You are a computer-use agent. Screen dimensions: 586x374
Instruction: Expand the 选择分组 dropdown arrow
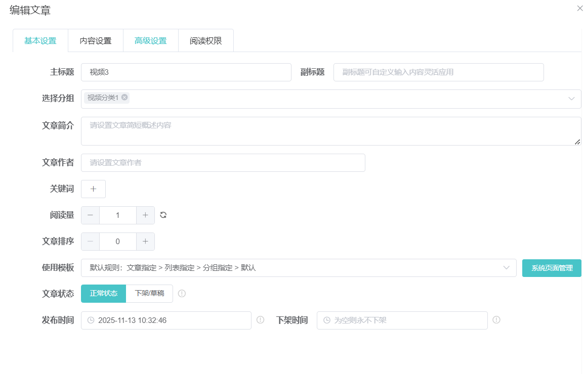(x=571, y=99)
